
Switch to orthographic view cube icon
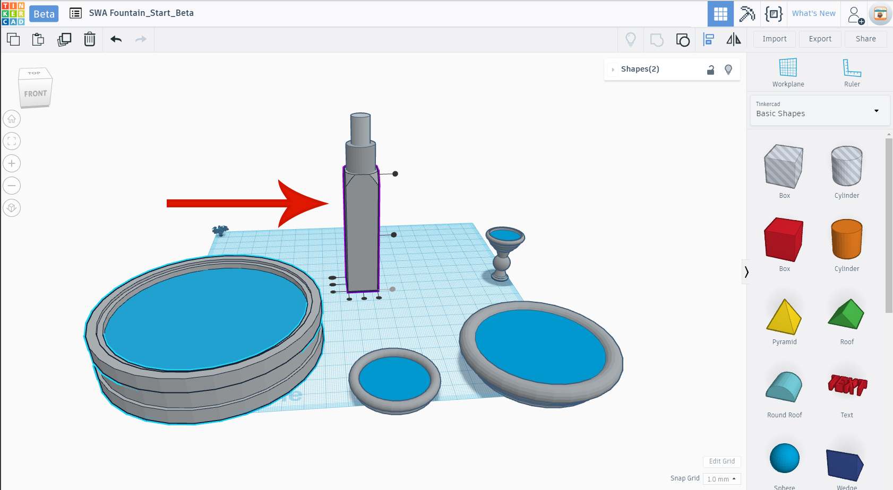coord(12,208)
